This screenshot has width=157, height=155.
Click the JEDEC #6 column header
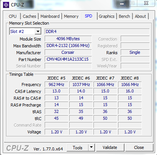(81, 78)
